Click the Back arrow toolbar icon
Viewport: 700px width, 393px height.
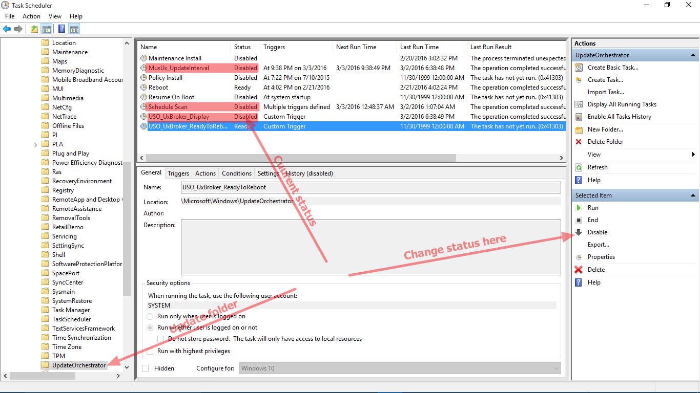point(7,29)
